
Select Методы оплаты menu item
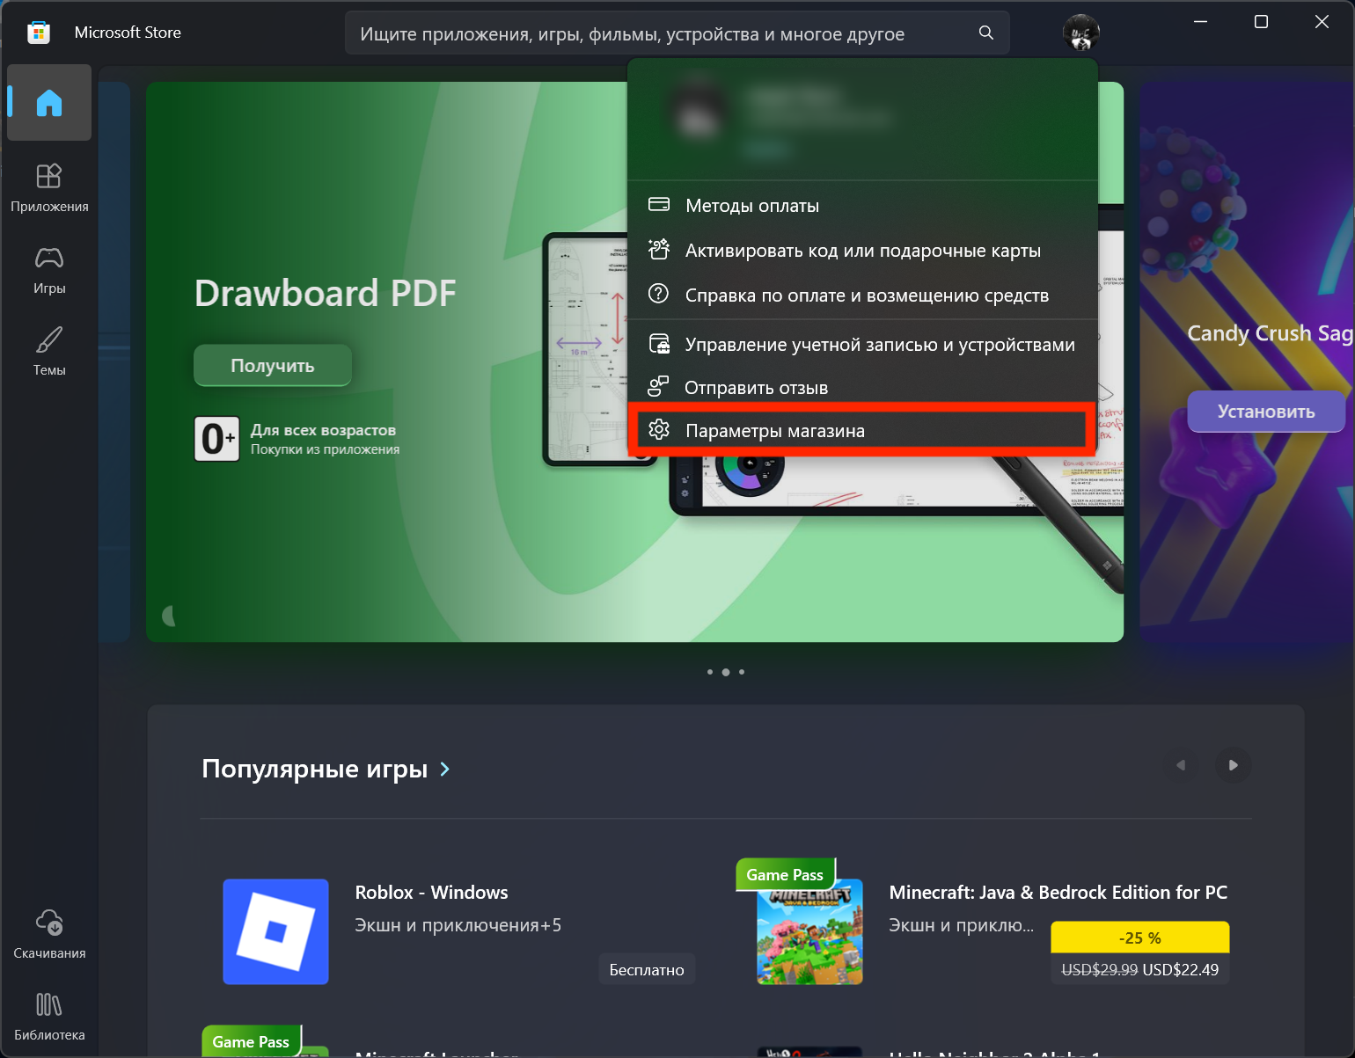(x=862, y=206)
